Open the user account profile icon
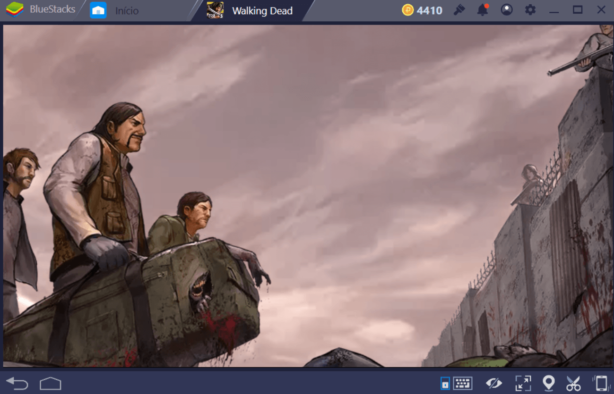Screen dimensions: 614x394 507,10
